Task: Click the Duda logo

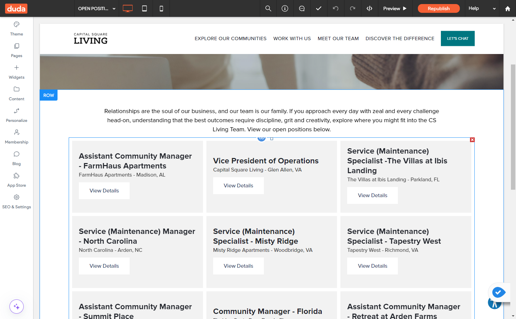Action: [16, 8]
